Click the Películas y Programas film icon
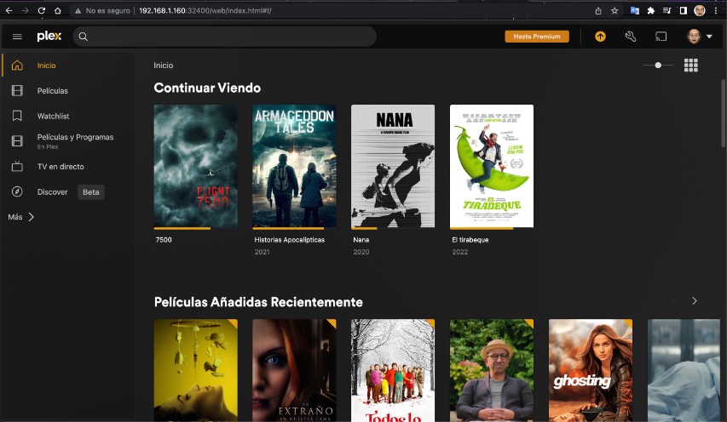Image resolution: width=727 pixels, height=422 pixels. 17,140
